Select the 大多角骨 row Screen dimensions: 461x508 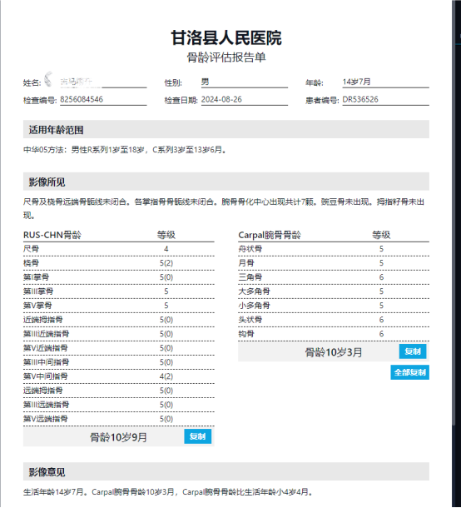point(334,291)
